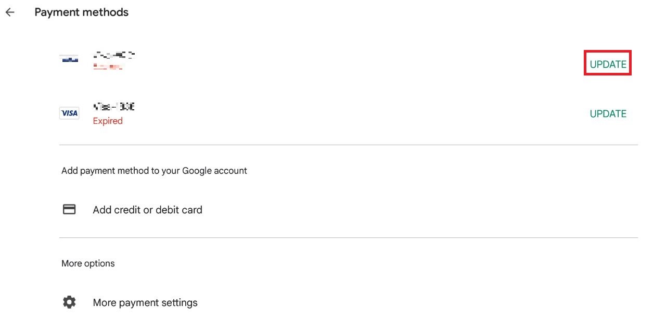
Task: Open More payment settings
Action: coord(145,302)
